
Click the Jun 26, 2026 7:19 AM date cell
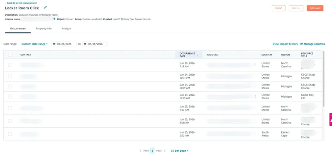187,65
